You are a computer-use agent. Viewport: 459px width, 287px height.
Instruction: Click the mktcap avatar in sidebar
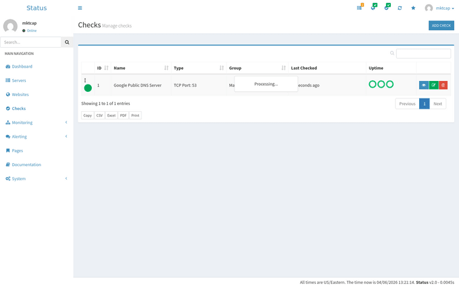click(10, 27)
